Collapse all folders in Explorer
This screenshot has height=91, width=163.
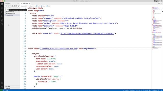pyautogui.click(x=19, y=6)
